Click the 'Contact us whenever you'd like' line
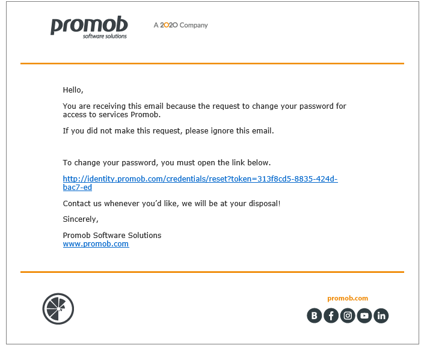Screen dimensions: 424x345 (x=171, y=203)
